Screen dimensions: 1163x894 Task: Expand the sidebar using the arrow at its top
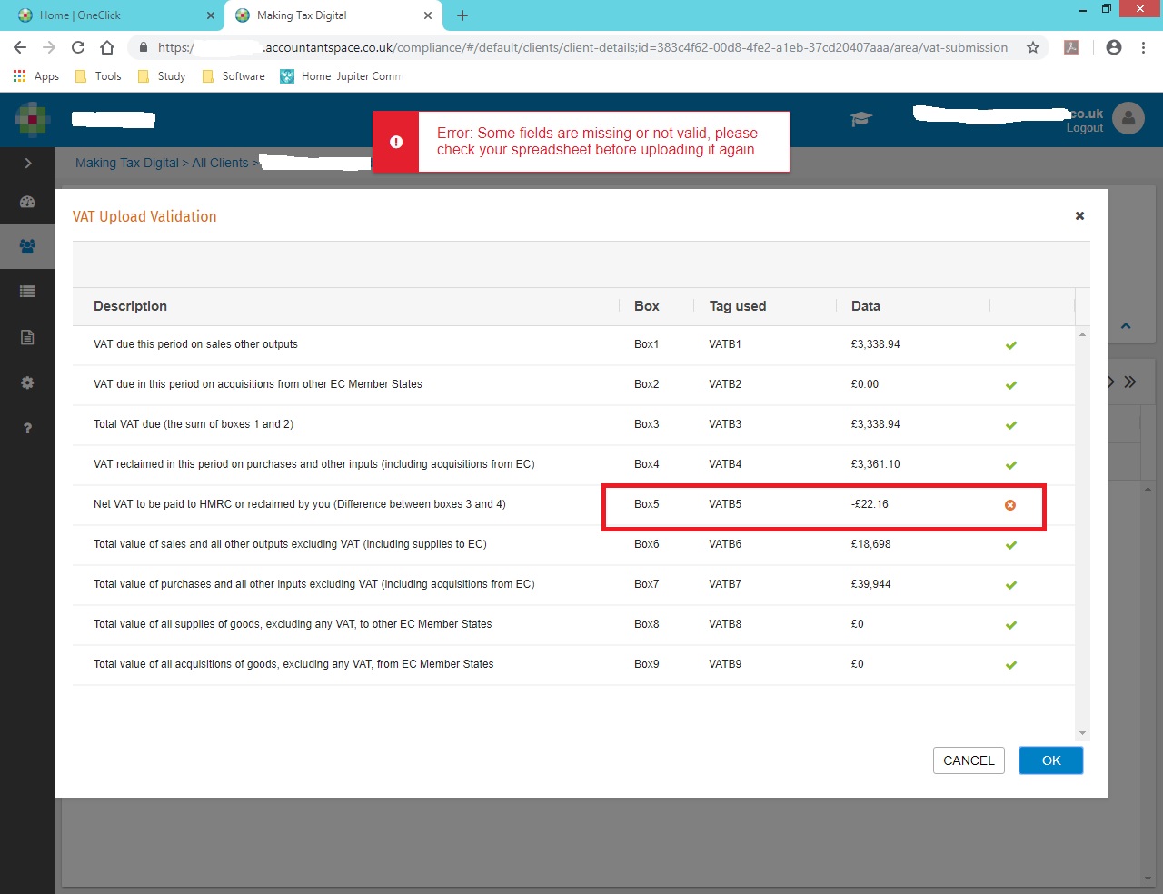27,163
